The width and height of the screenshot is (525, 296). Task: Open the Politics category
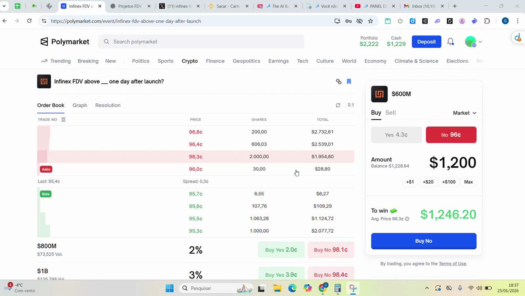141,61
